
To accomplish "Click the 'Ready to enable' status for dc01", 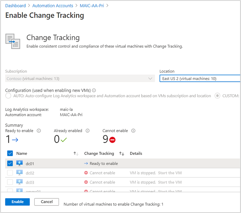I will coord(104,163).
